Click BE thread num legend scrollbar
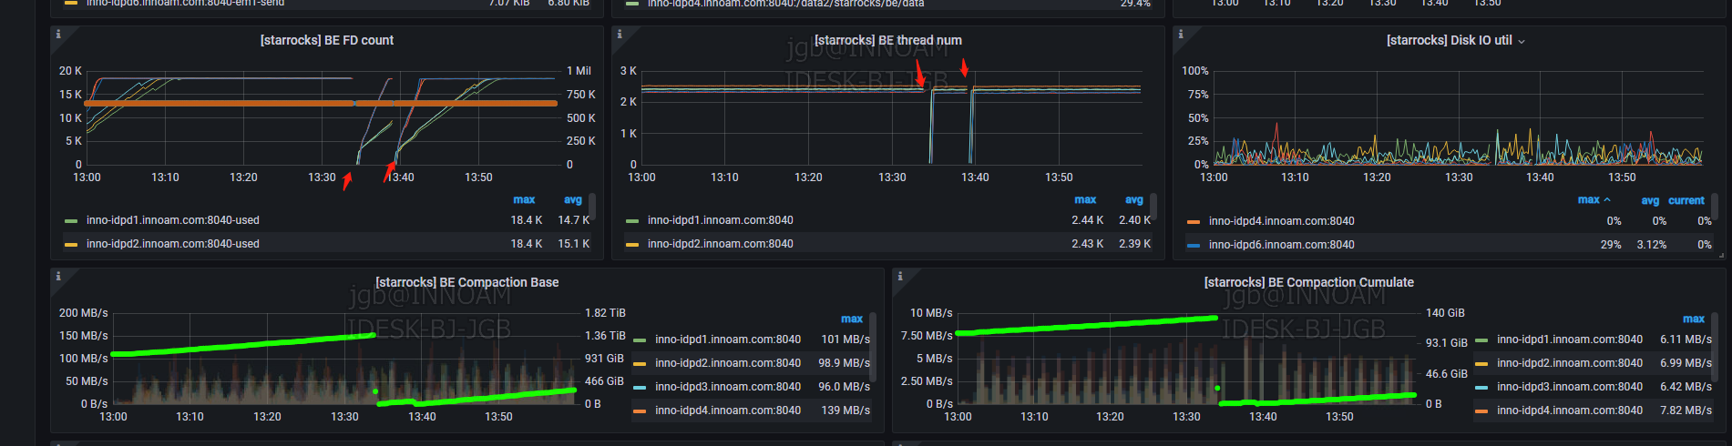This screenshot has width=1732, height=446. 1153,205
